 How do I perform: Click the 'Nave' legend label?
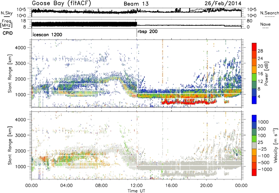click(x=265, y=24)
